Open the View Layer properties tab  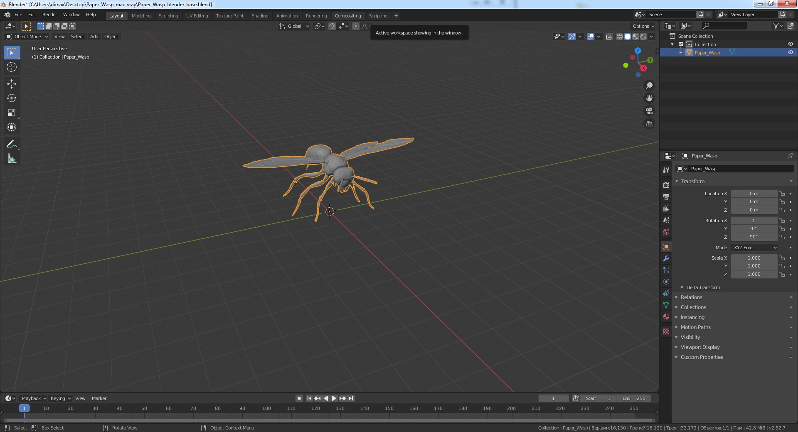pyautogui.click(x=666, y=208)
